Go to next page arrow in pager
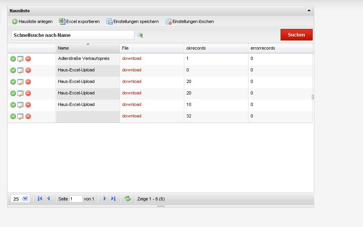Viewport: 363px width, 227px height. coord(105,198)
